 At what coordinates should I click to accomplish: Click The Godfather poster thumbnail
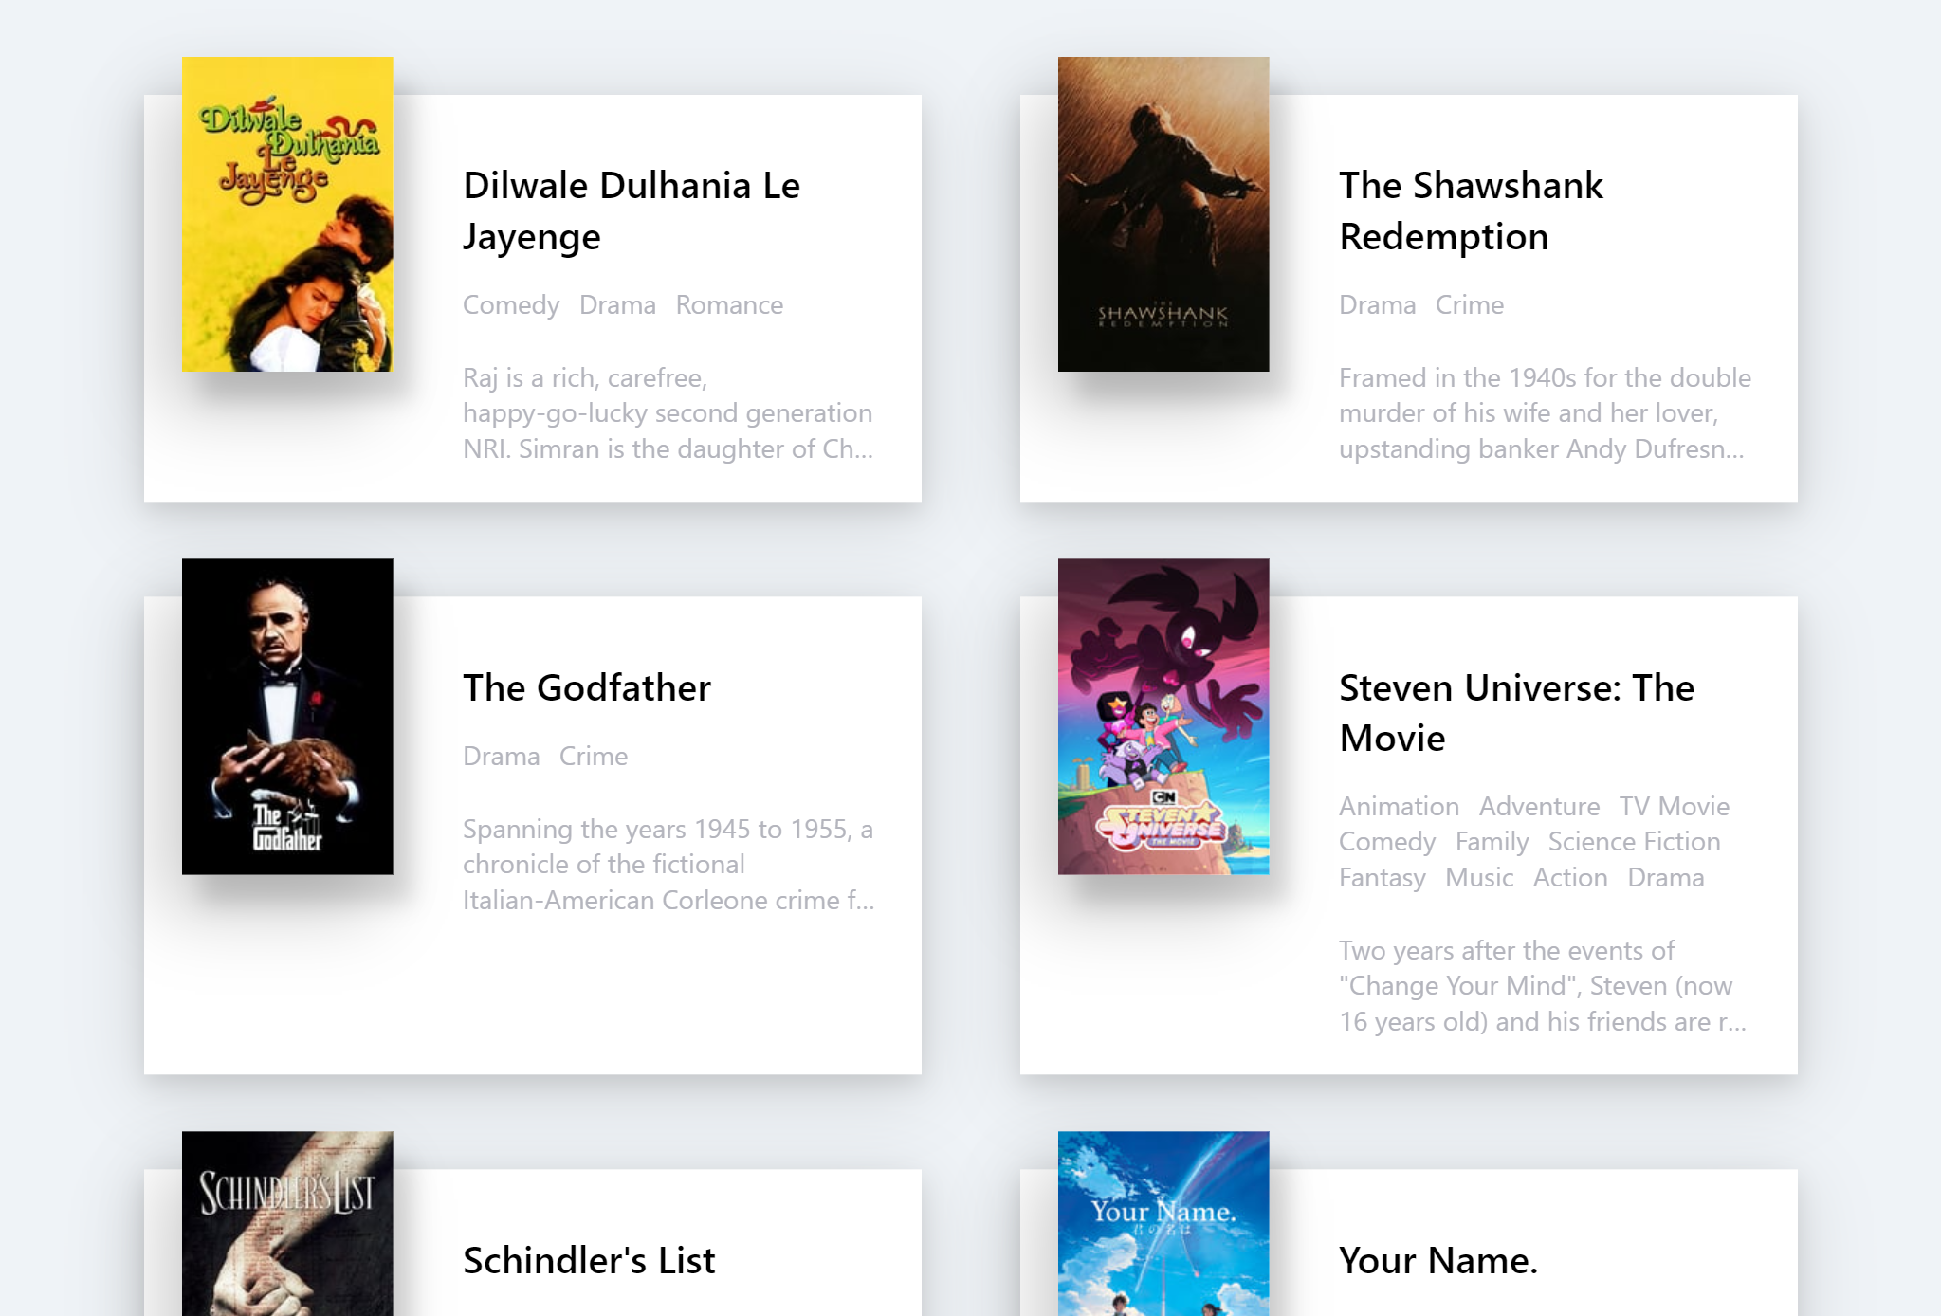coord(287,716)
